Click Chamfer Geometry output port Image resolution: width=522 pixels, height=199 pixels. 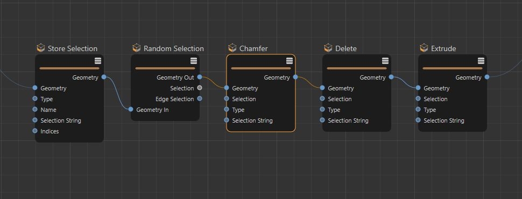295,77
